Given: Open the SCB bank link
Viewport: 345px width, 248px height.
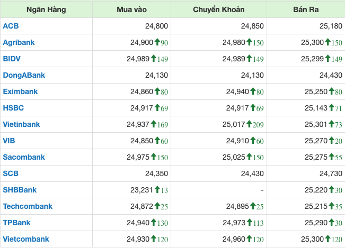Looking at the screenshot, I should pyautogui.click(x=11, y=173).
